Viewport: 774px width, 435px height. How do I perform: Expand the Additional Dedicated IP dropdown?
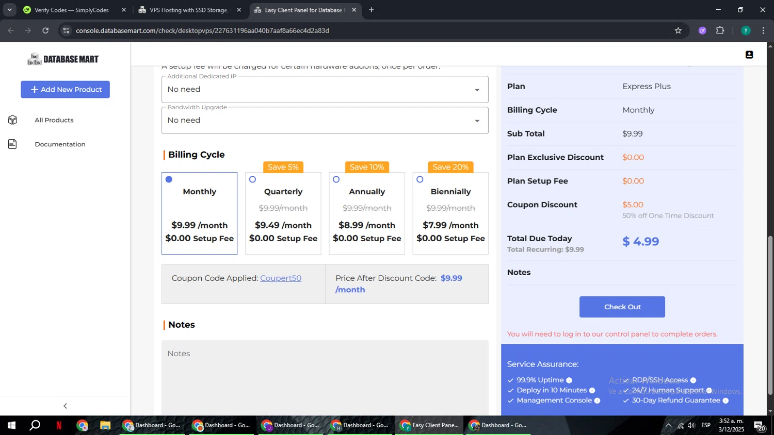pos(325,90)
